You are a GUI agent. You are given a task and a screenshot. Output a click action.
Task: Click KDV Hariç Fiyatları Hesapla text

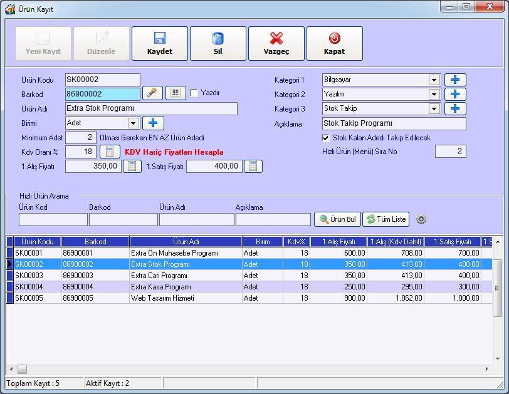pyautogui.click(x=174, y=152)
